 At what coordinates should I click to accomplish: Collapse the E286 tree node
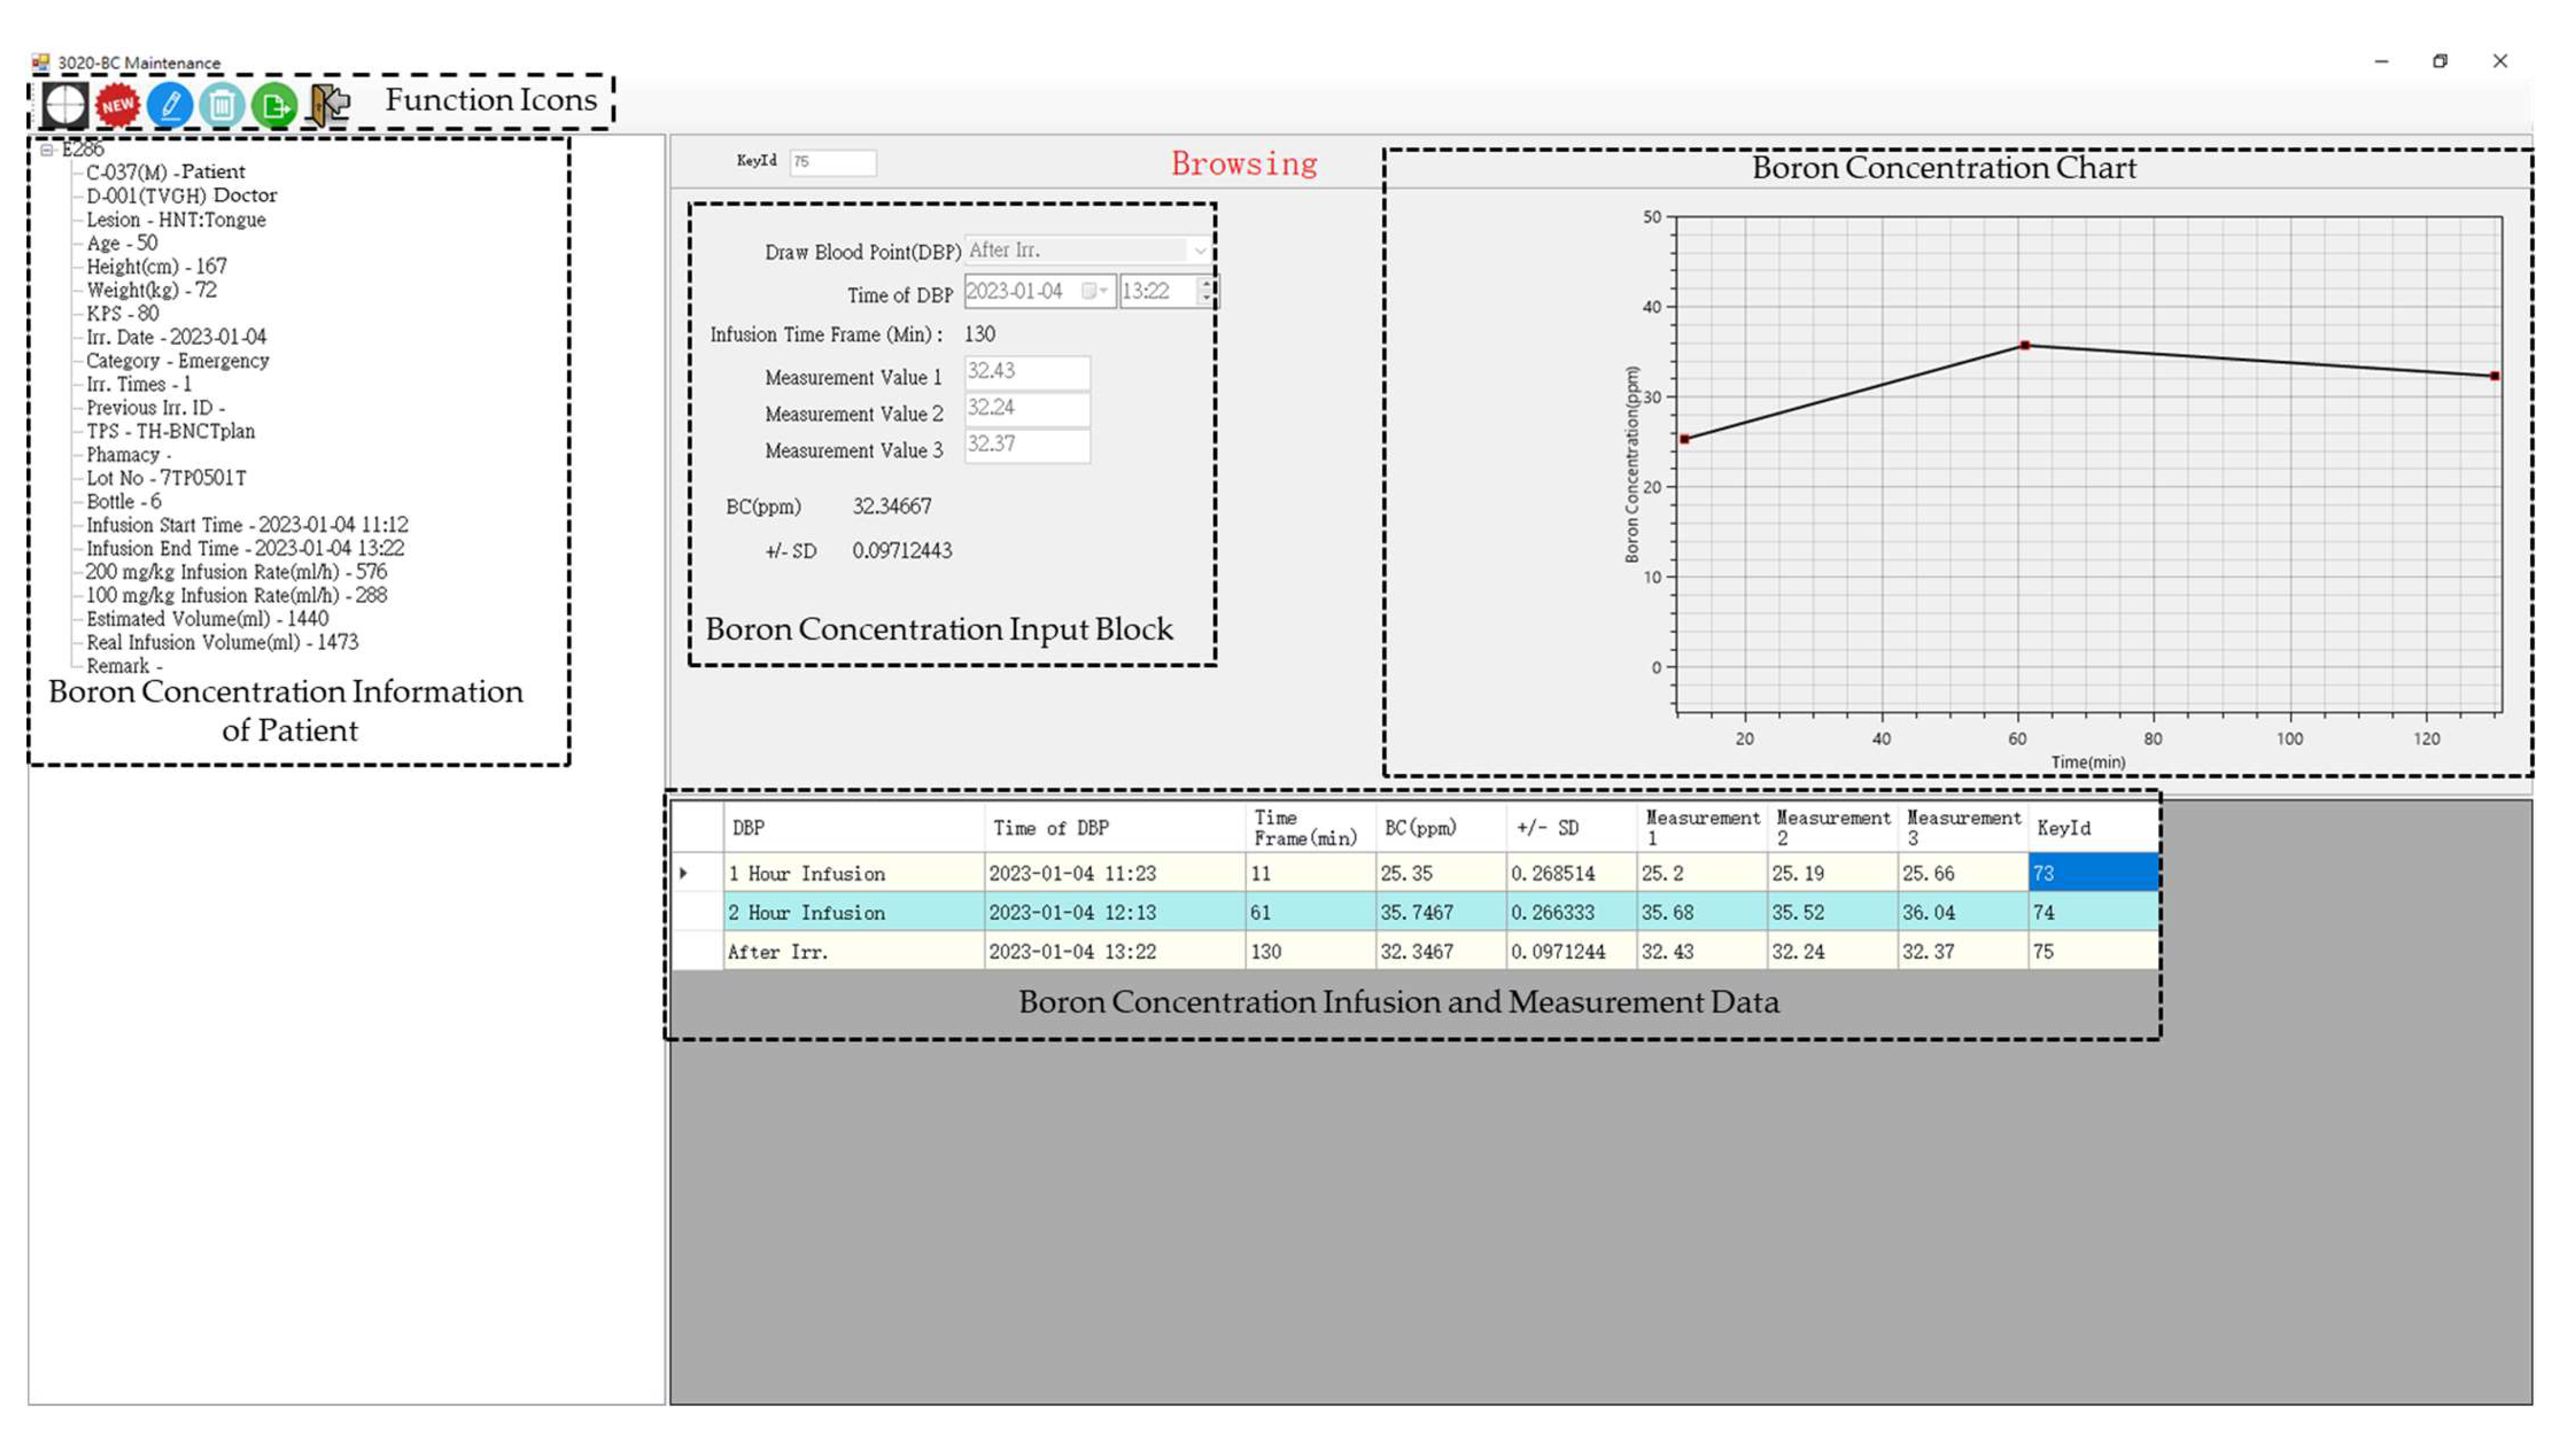click(46, 150)
